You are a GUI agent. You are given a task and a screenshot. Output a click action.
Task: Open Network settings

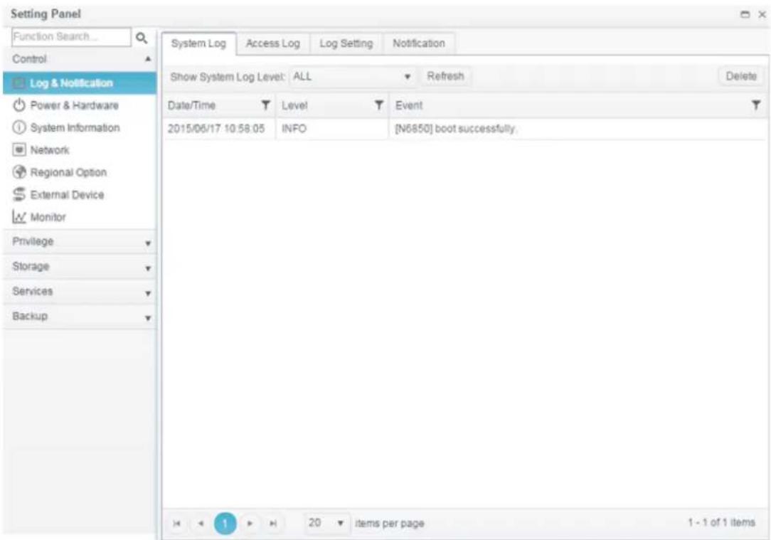[49, 150]
